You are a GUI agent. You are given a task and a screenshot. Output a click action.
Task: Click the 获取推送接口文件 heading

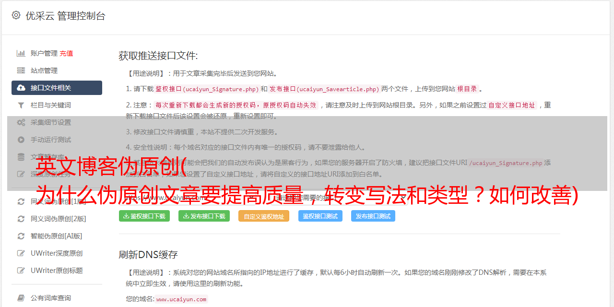point(158,56)
